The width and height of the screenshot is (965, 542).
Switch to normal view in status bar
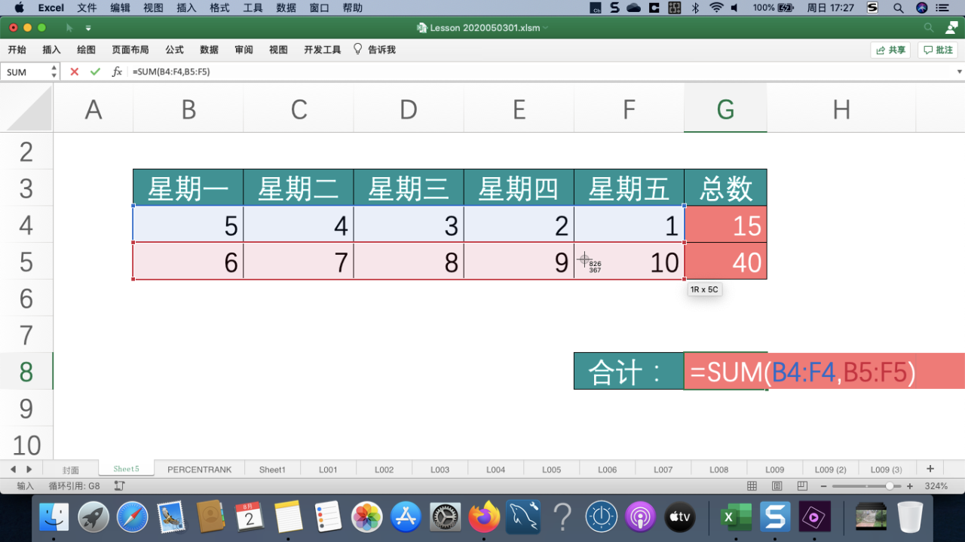[x=752, y=486]
